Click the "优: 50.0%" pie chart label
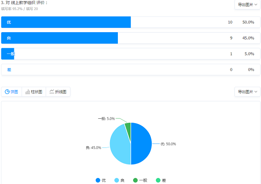 click(x=168, y=144)
